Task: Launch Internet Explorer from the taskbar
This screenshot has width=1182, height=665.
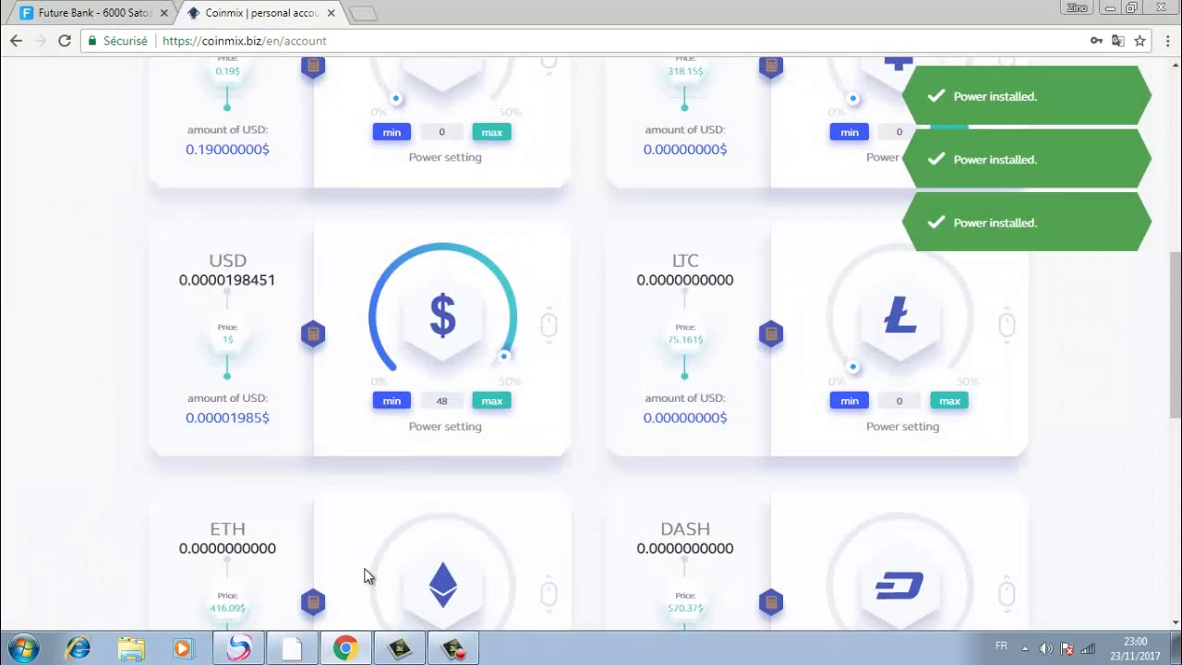Action: (78, 648)
